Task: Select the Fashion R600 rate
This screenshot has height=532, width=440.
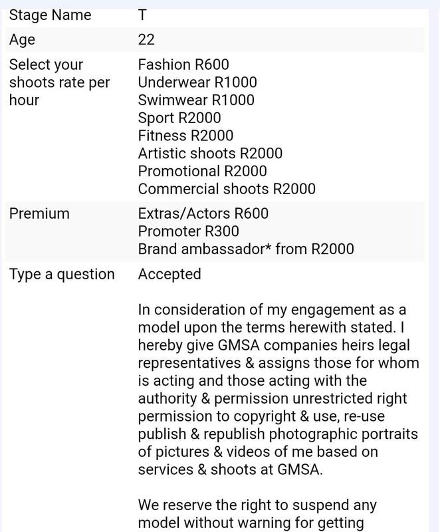Action: (x=183, y=65)
